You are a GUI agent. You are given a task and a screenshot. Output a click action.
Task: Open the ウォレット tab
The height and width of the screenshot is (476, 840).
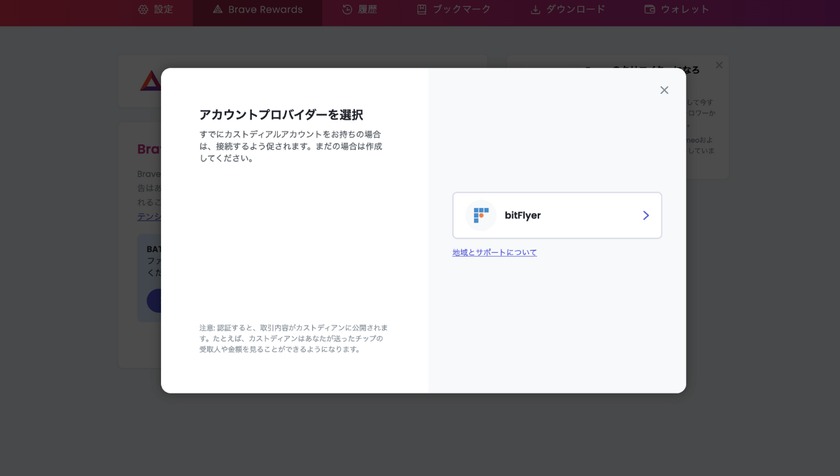tap(685, 10)
